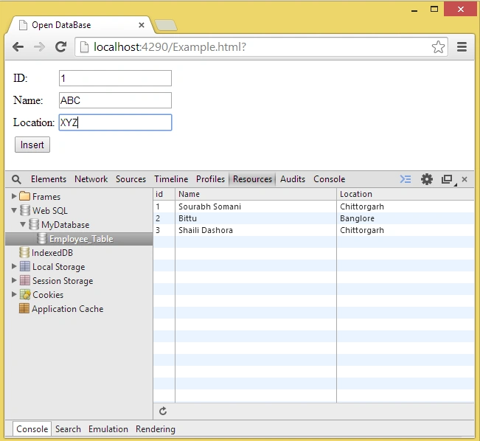Focus the Name input field
The image size is (480, 441).
coord(115,100)
